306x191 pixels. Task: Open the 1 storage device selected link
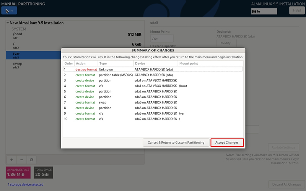(26, 185)
